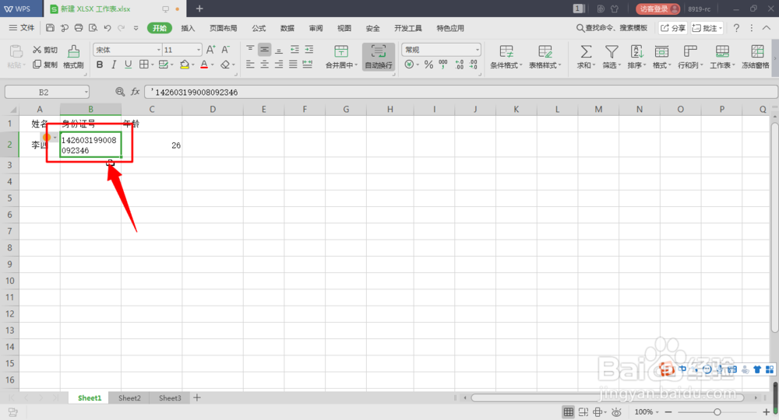Image resolution: width=779 pixels, height=420 pixels.
Task: Click the eraser clear-format icon
Action: click(225, 65)
